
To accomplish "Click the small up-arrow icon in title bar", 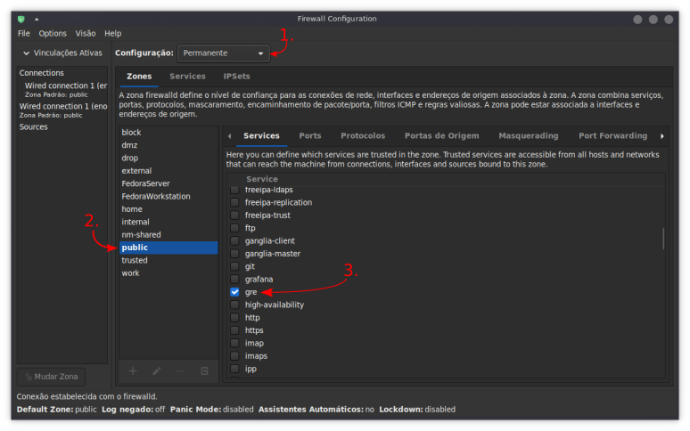I will coord(37,19).
